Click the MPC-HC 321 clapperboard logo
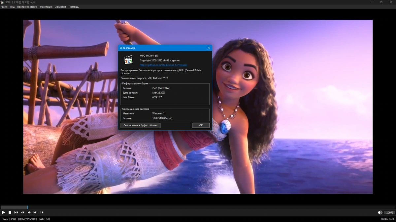This screenshot has height=222, width=396. coord(128,60)
